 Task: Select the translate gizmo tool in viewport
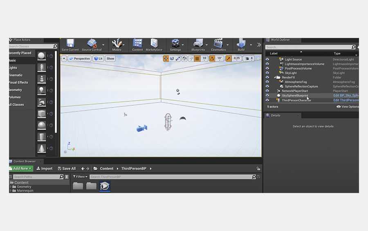(x=166, y=59)
